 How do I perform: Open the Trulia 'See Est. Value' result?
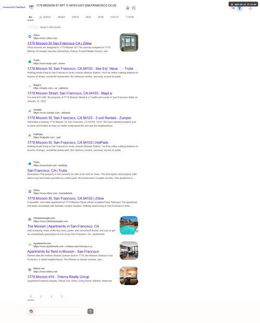point(80,69)
